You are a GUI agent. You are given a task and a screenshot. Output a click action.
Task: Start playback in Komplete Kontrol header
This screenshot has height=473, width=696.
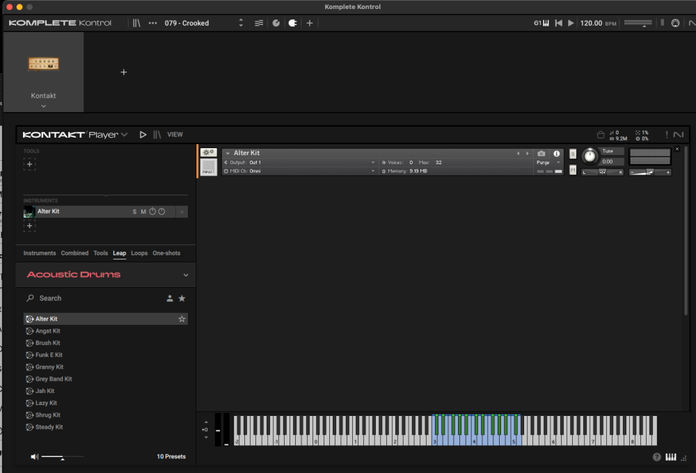coord(571,23)
